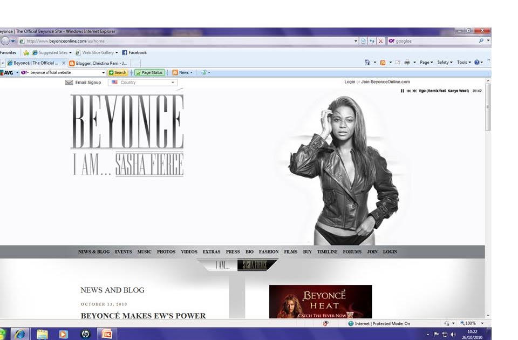The image size is (518, 340).
Task: Click the popup blocker icon in status bar
Action: [x=325, y=323]
